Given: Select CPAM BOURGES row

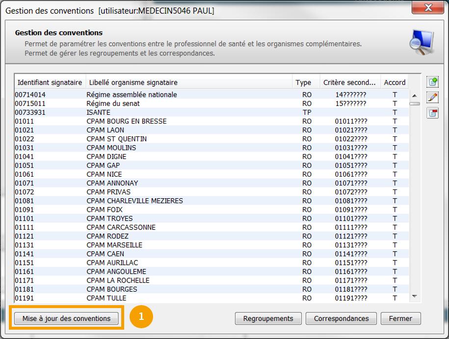Looking at the screenshot, I should 211,289.
